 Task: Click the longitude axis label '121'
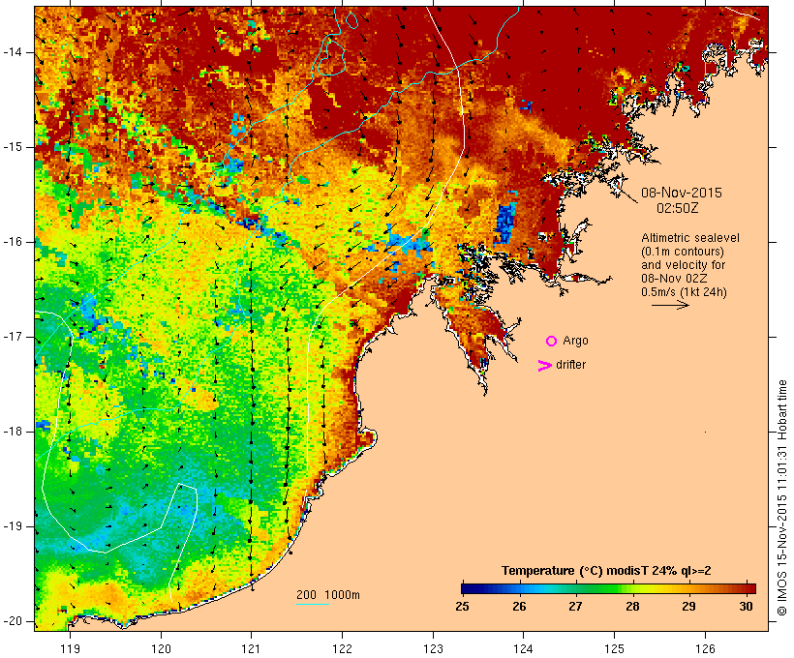[251, 648]
